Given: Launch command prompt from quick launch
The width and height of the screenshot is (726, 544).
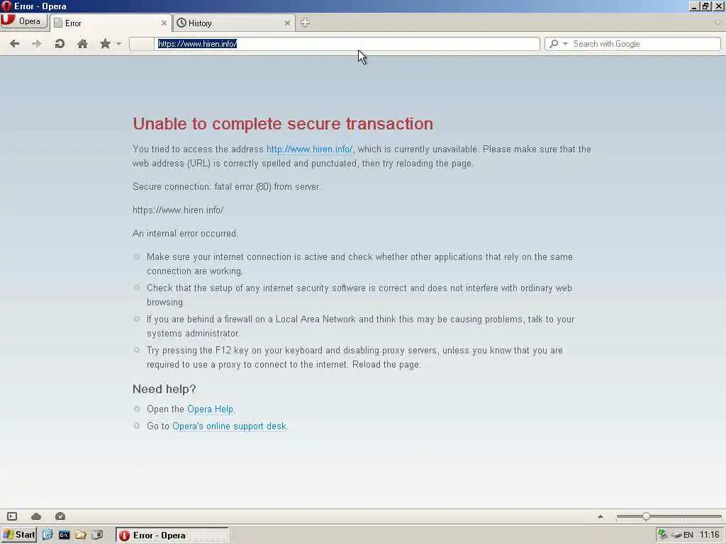Looking at the screenshot, I should tap(64, 535).
